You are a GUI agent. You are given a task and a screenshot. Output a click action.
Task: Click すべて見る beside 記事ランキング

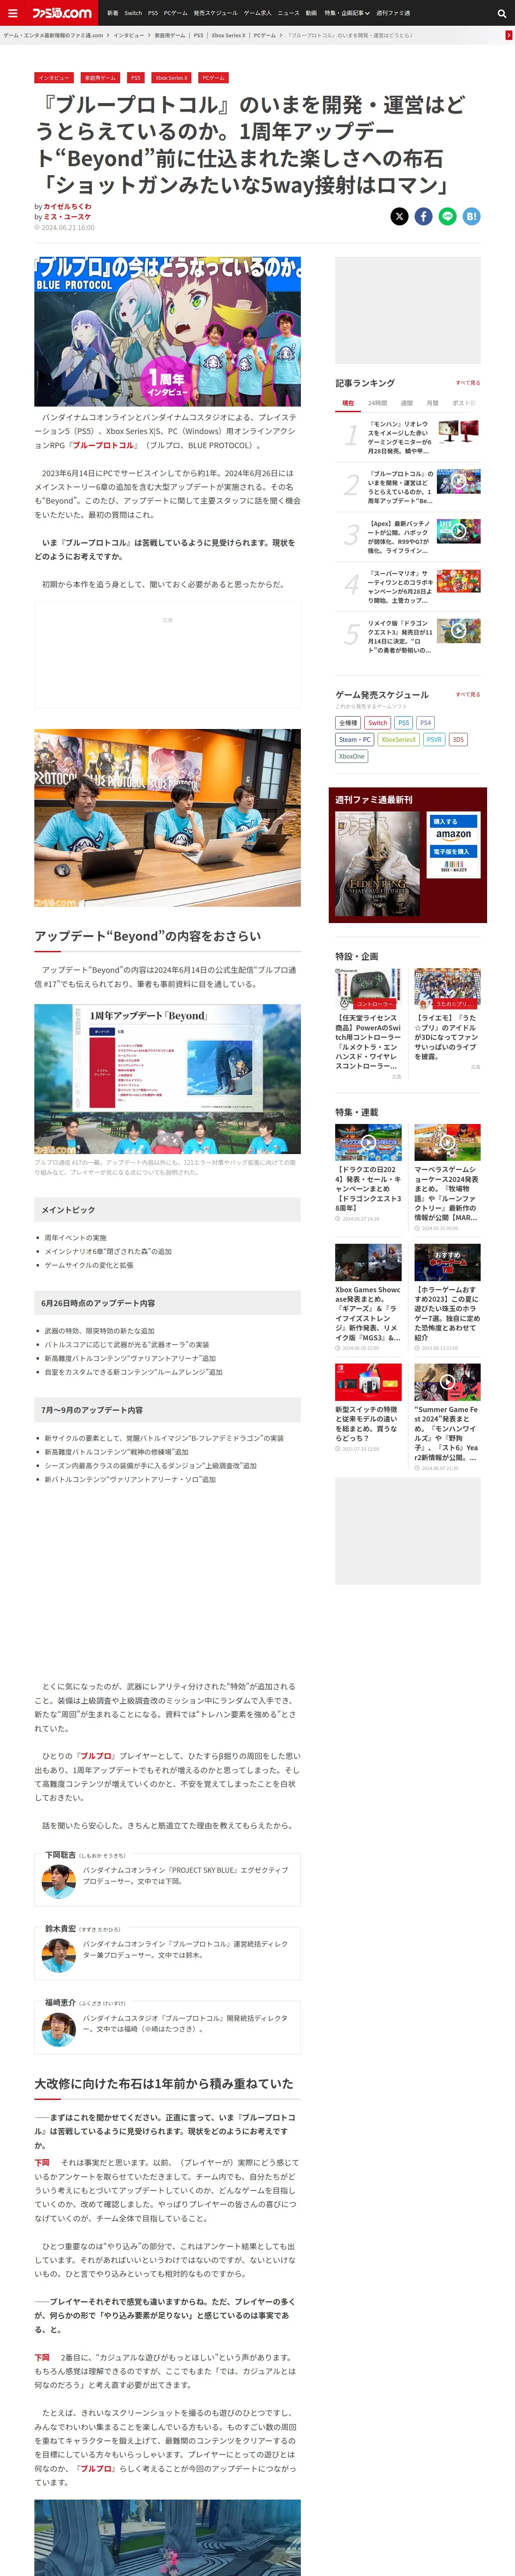pyautogui.click(x=468, y=383)
